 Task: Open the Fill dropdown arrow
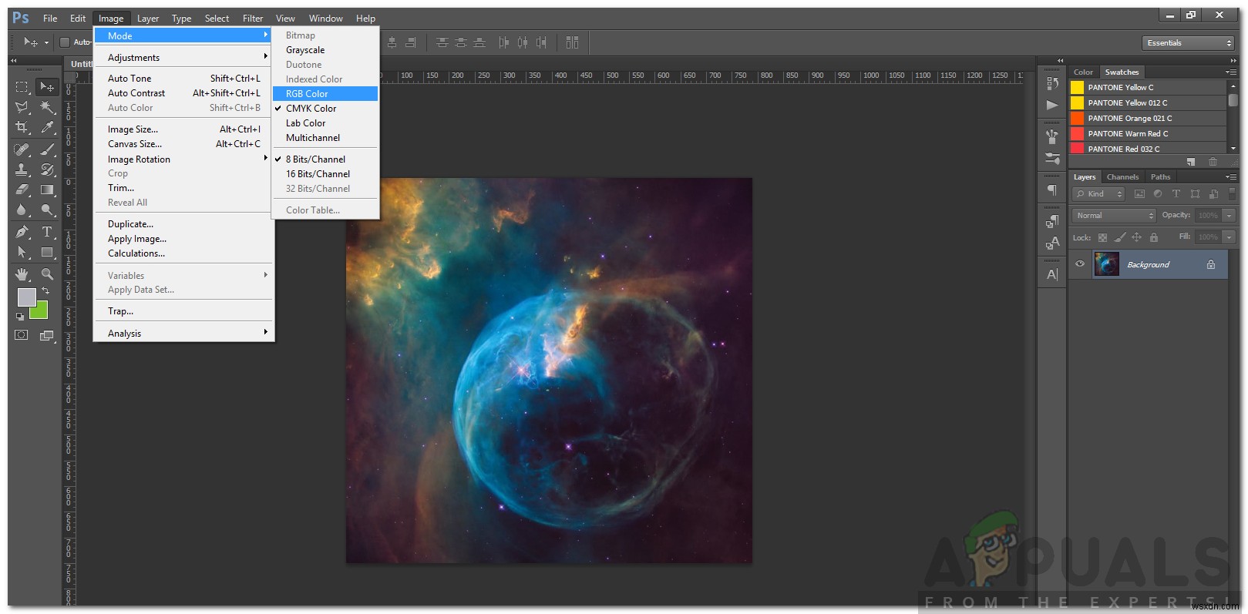coord(1229,237)
